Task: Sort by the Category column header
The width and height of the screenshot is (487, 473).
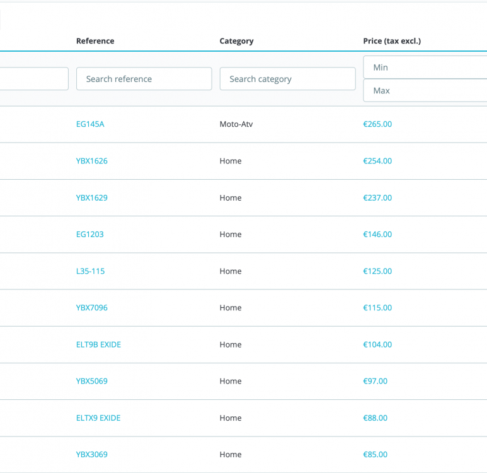Action: 237,41
